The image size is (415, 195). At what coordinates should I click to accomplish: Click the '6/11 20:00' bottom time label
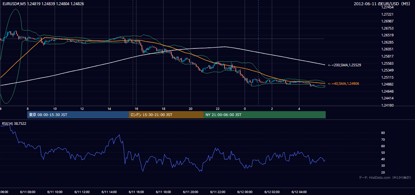(190, 192)
